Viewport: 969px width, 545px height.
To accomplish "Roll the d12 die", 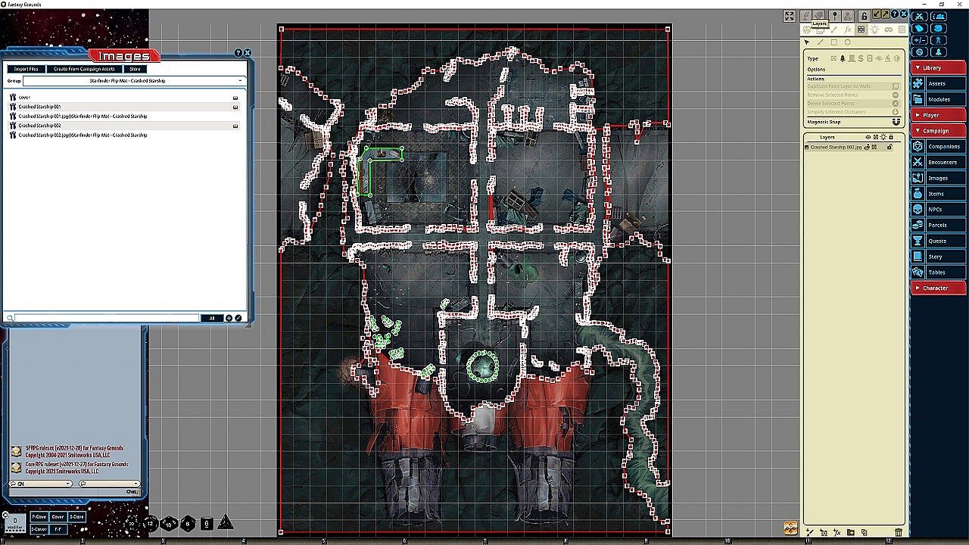I will point(151,523).
